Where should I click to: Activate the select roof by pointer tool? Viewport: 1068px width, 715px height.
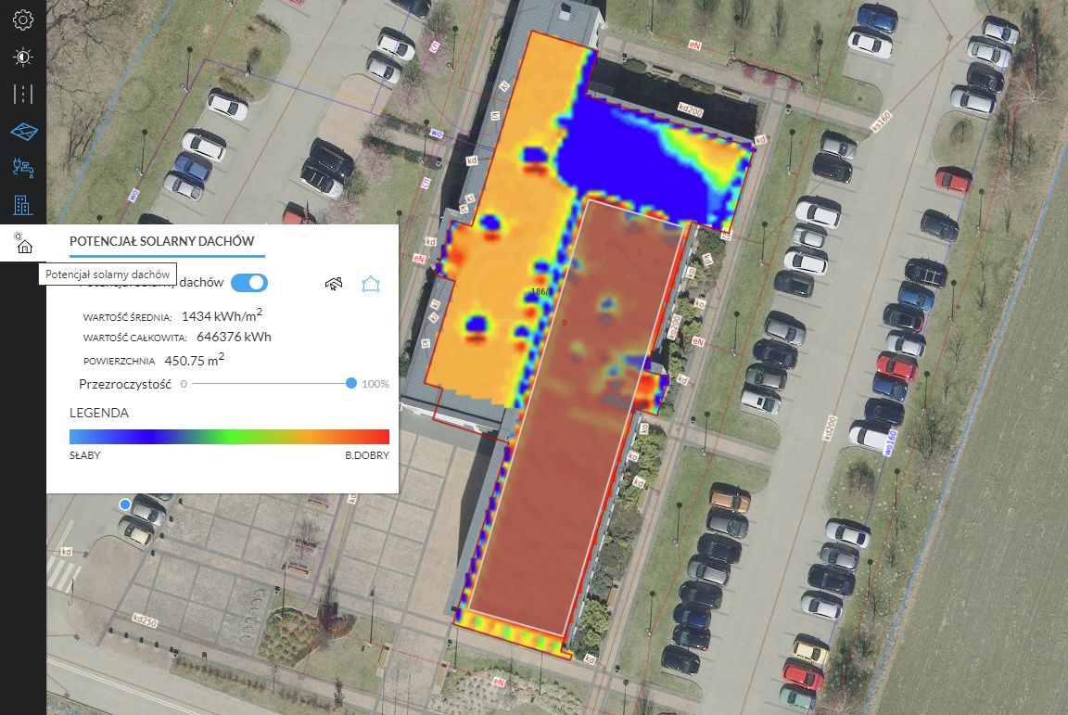tap(334, 284)
